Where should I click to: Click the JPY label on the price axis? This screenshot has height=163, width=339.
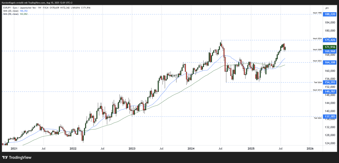coord(327,8)
